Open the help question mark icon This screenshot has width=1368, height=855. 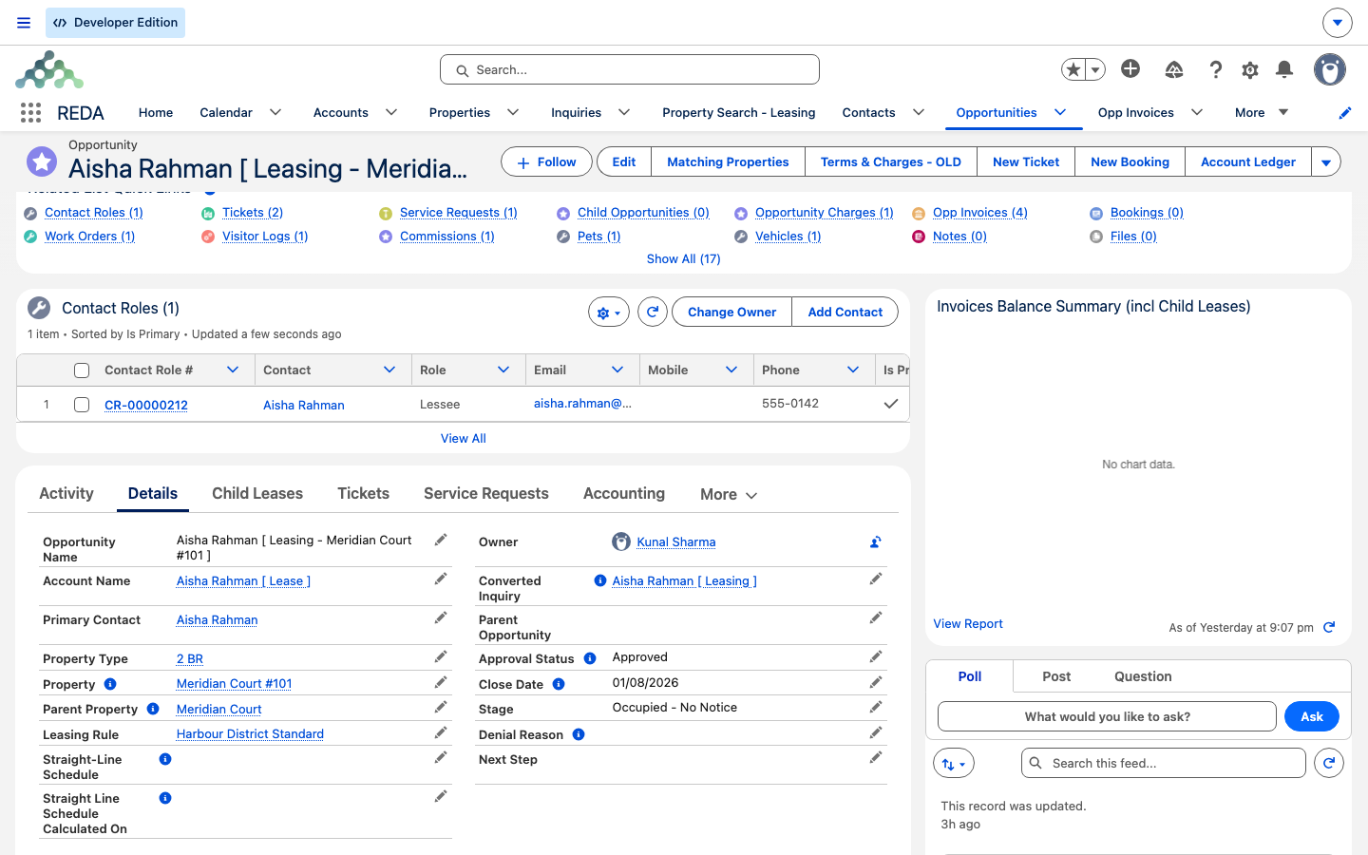(x=1216, y=69)
